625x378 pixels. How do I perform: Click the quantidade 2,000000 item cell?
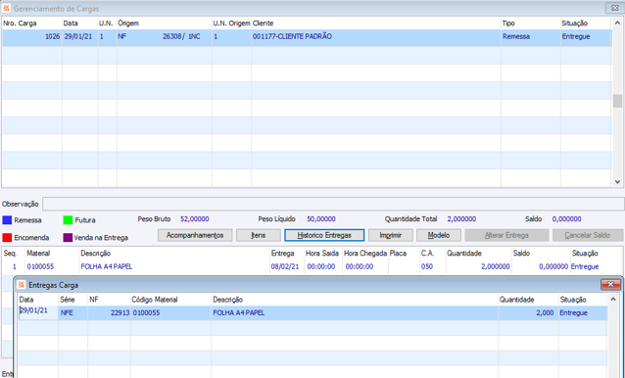point(495,266)
